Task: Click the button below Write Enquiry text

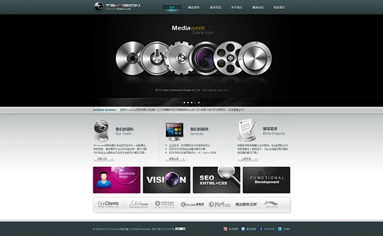Action: 247,158
